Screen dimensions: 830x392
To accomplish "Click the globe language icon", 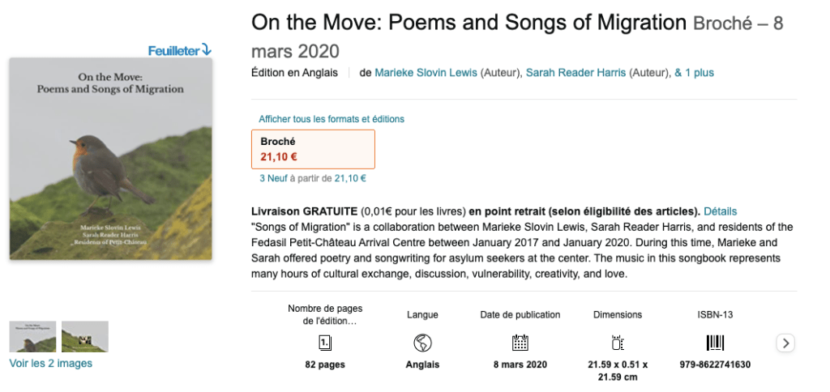I will click(x=422, y=343).
